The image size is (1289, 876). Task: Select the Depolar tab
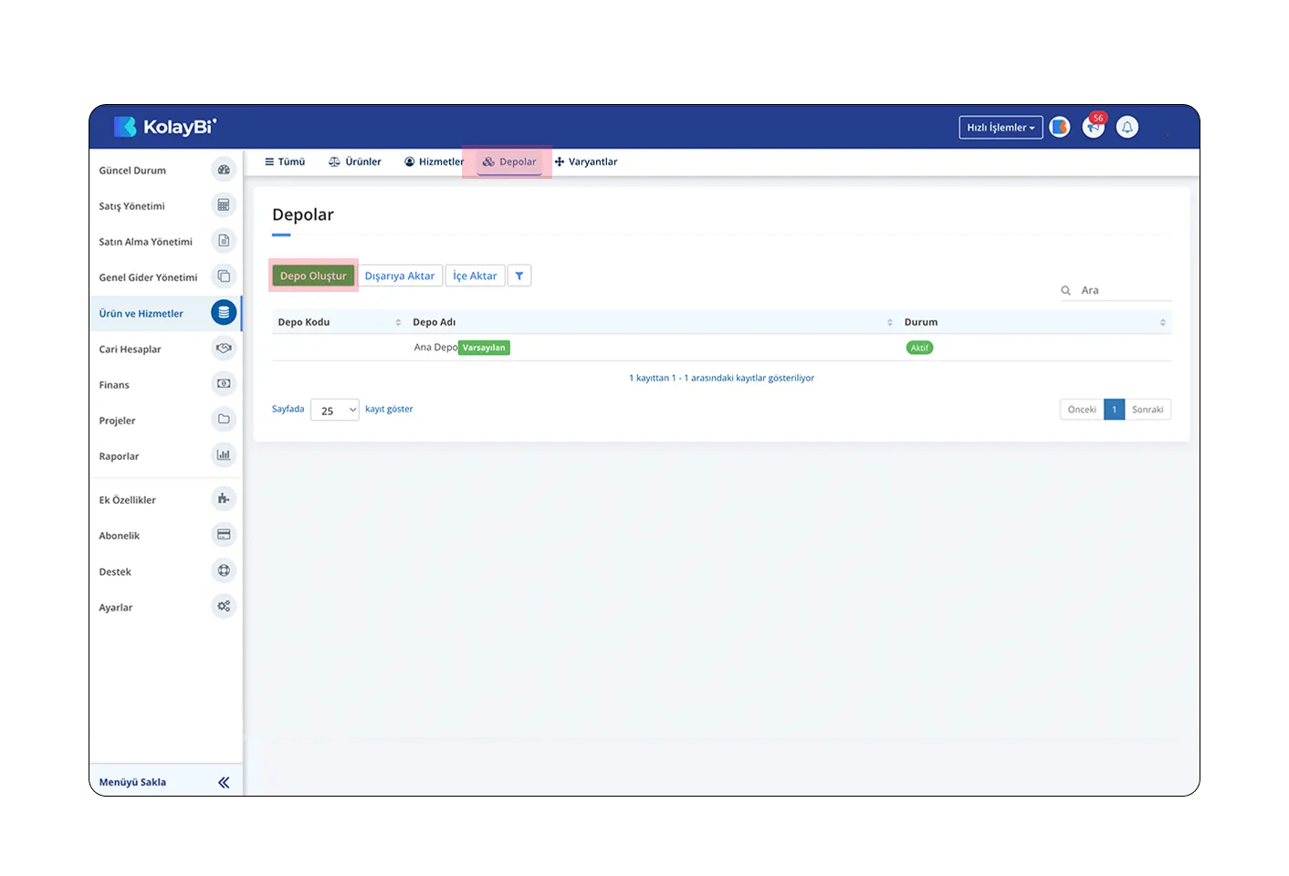coord(509,162)
